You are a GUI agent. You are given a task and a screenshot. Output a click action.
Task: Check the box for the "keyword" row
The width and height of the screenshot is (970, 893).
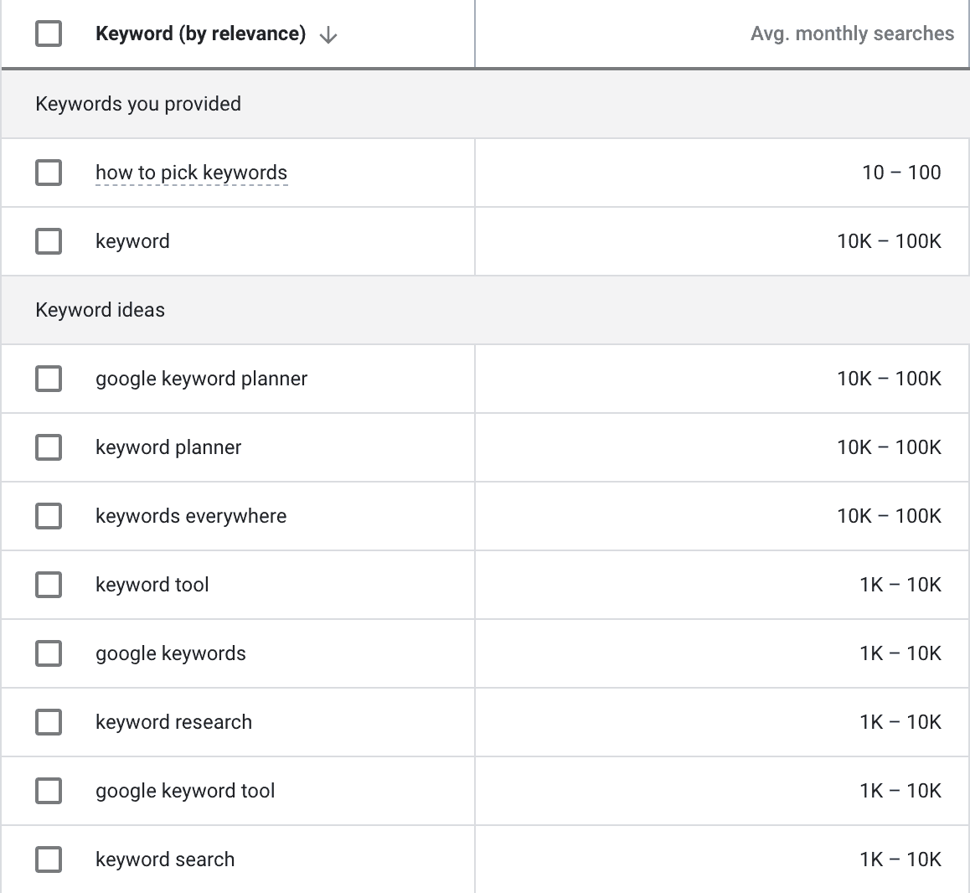tap(48, 241)
